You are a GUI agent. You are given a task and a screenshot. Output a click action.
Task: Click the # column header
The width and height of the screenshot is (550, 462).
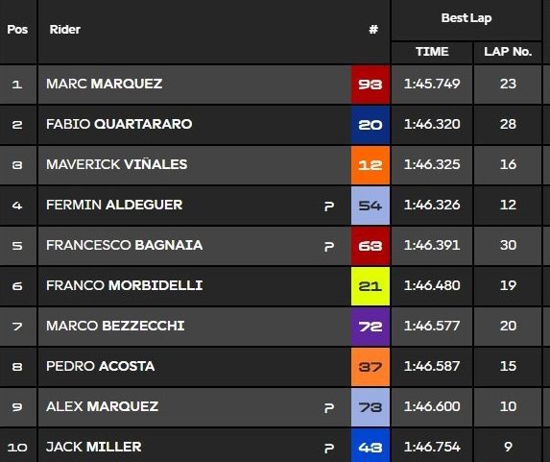373,30
